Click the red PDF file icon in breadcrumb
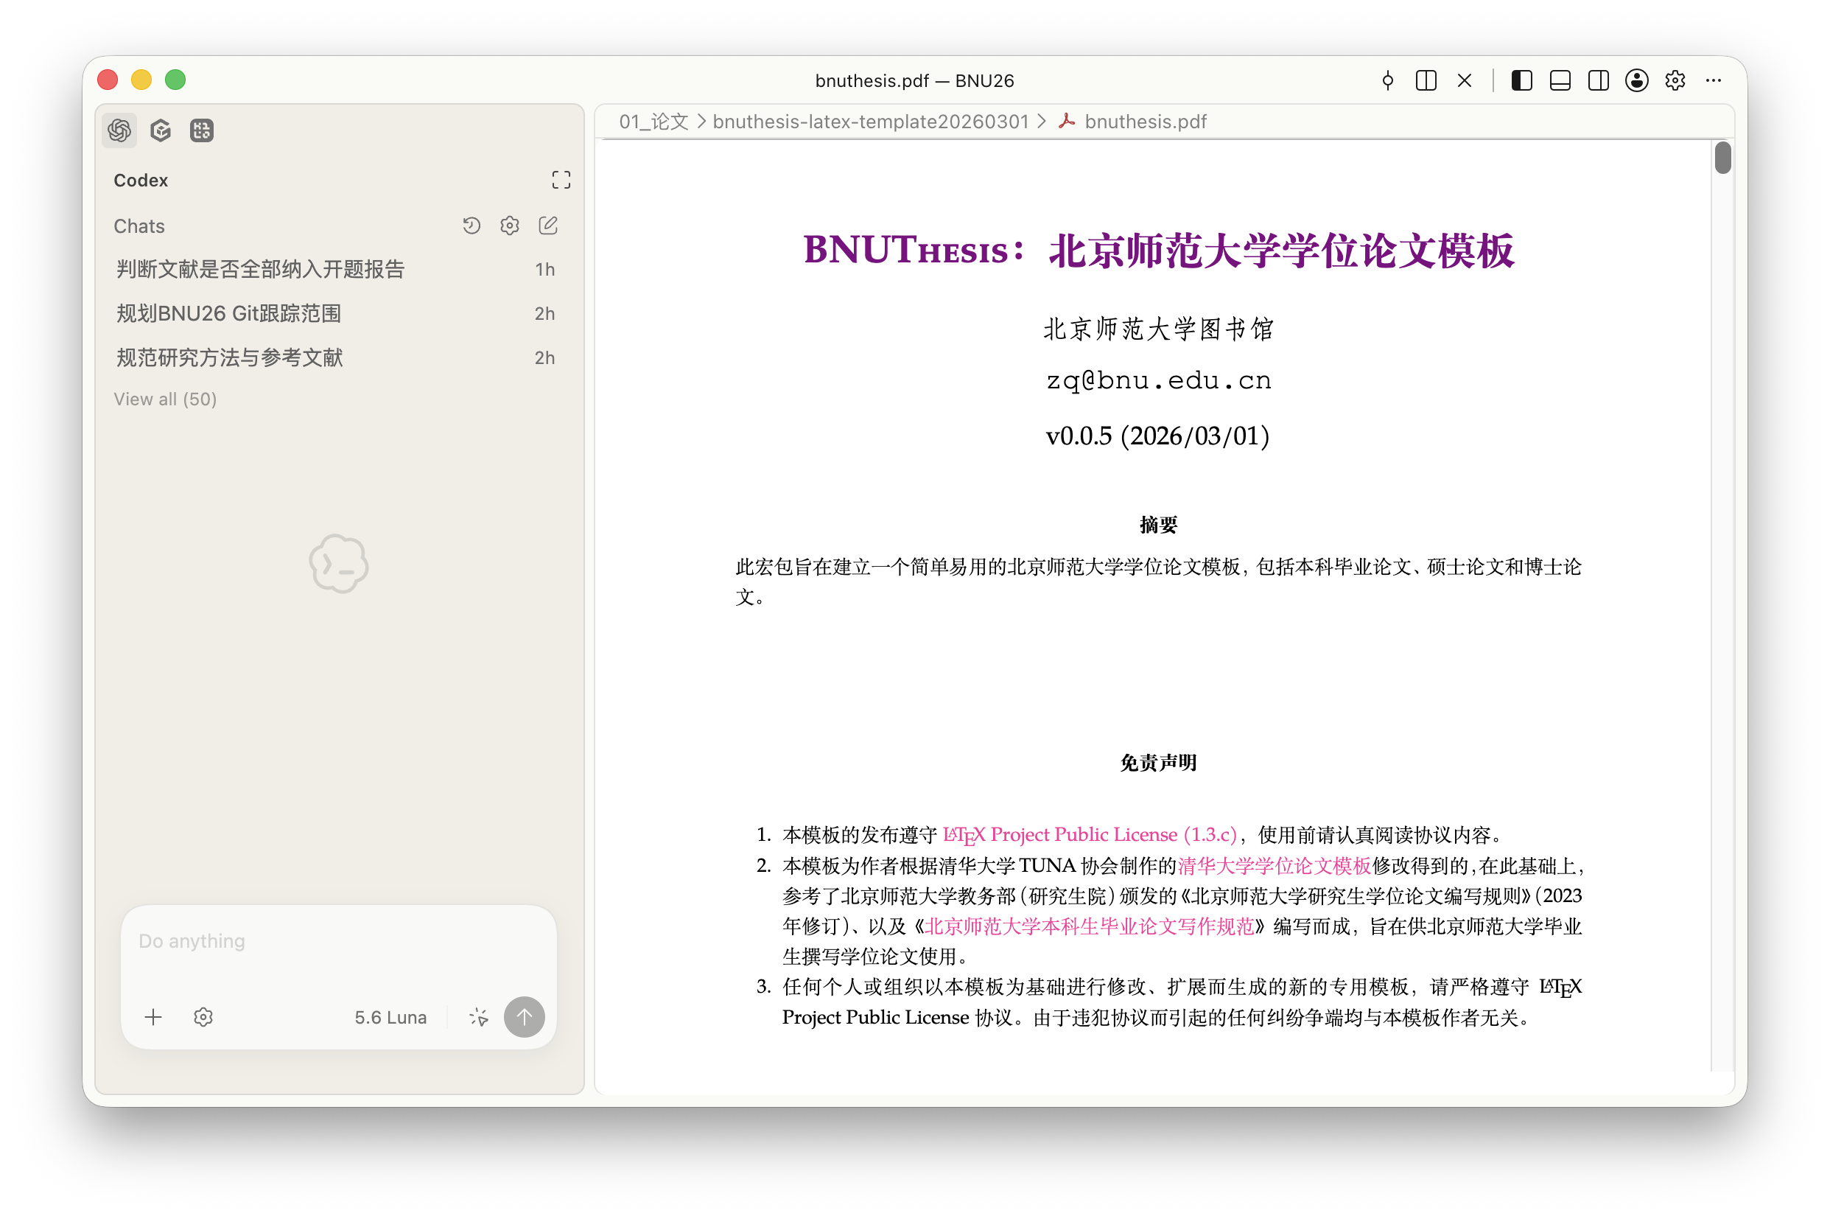 pos(1067,121)
